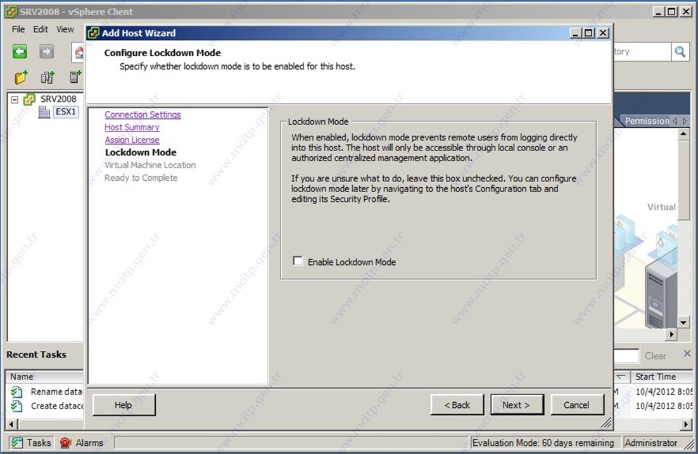Go to Connection Settings wizard step
Image resolution: width=698 pixels, height=454 pixels.
click(x=143, y=114)
